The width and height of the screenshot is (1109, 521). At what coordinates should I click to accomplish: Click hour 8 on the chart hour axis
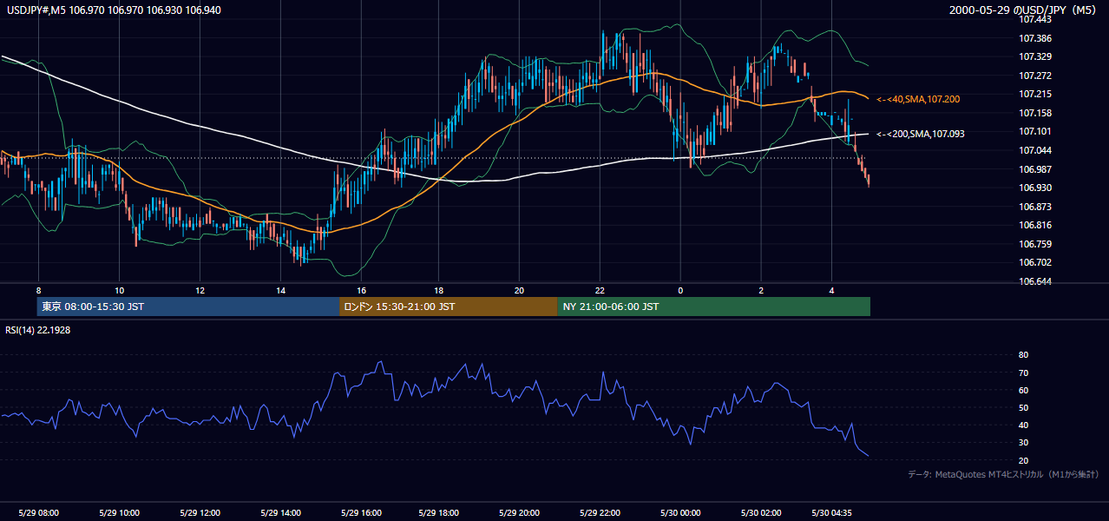[38, 290]
